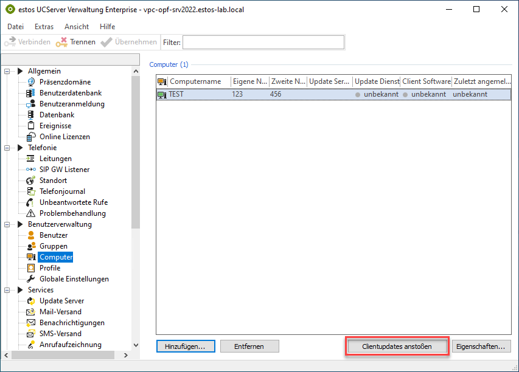Viewport: 519px width, 372px height.
Task: Sort by the Computername column header
Action: [x=199, y=81]
